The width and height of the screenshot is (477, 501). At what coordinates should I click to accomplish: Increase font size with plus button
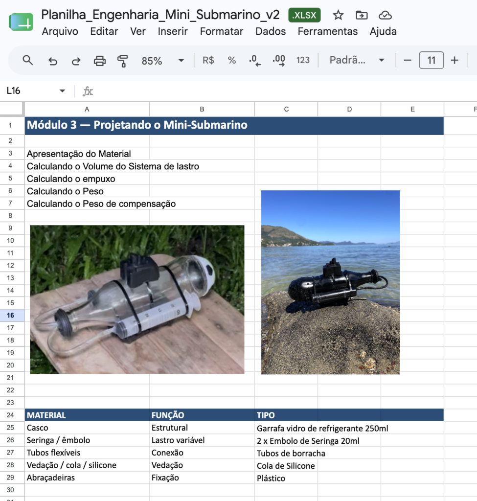point(454,60)
